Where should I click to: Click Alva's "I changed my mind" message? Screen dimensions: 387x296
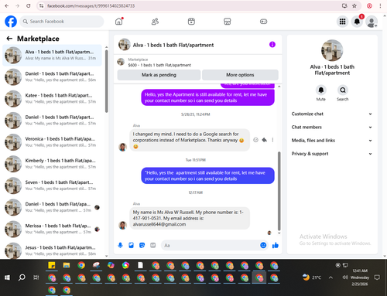tap(190, 140)
